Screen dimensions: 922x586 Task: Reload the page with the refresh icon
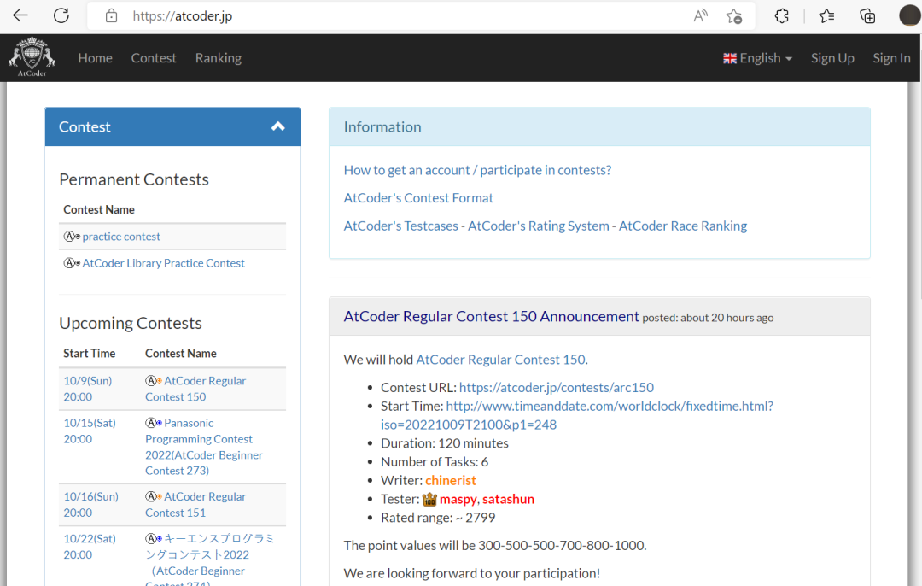61,15
